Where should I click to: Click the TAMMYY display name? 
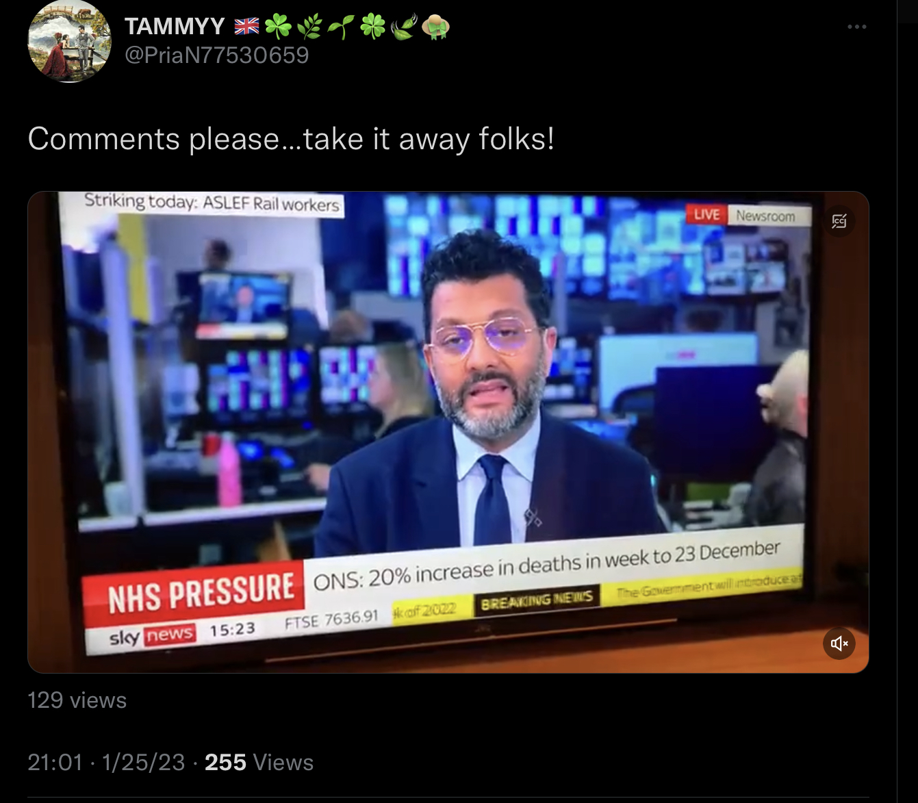(175, 26)
